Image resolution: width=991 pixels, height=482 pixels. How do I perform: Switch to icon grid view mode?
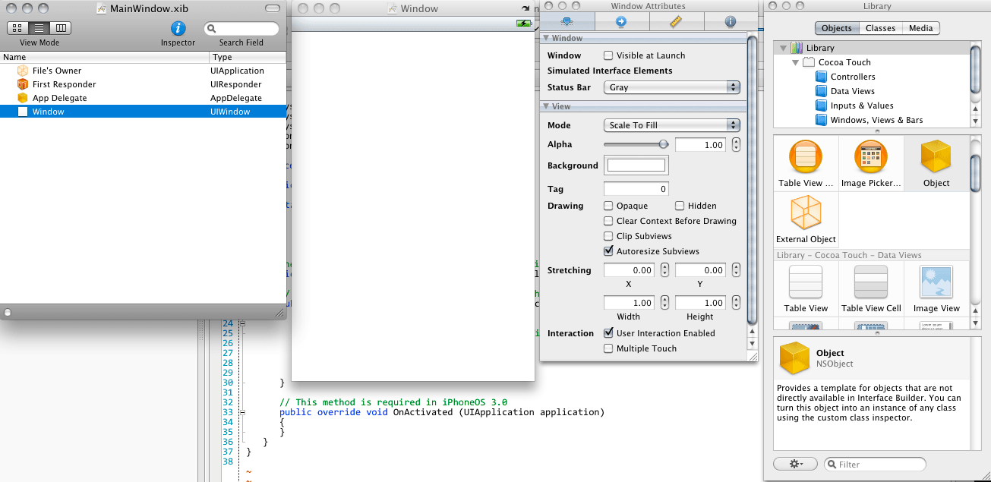click(17, 28)
